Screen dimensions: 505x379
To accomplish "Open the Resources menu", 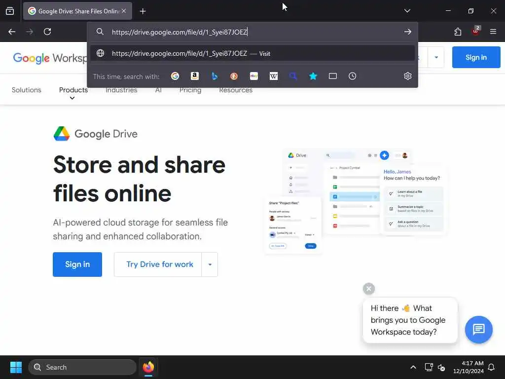I will click(x=236, y=90).
